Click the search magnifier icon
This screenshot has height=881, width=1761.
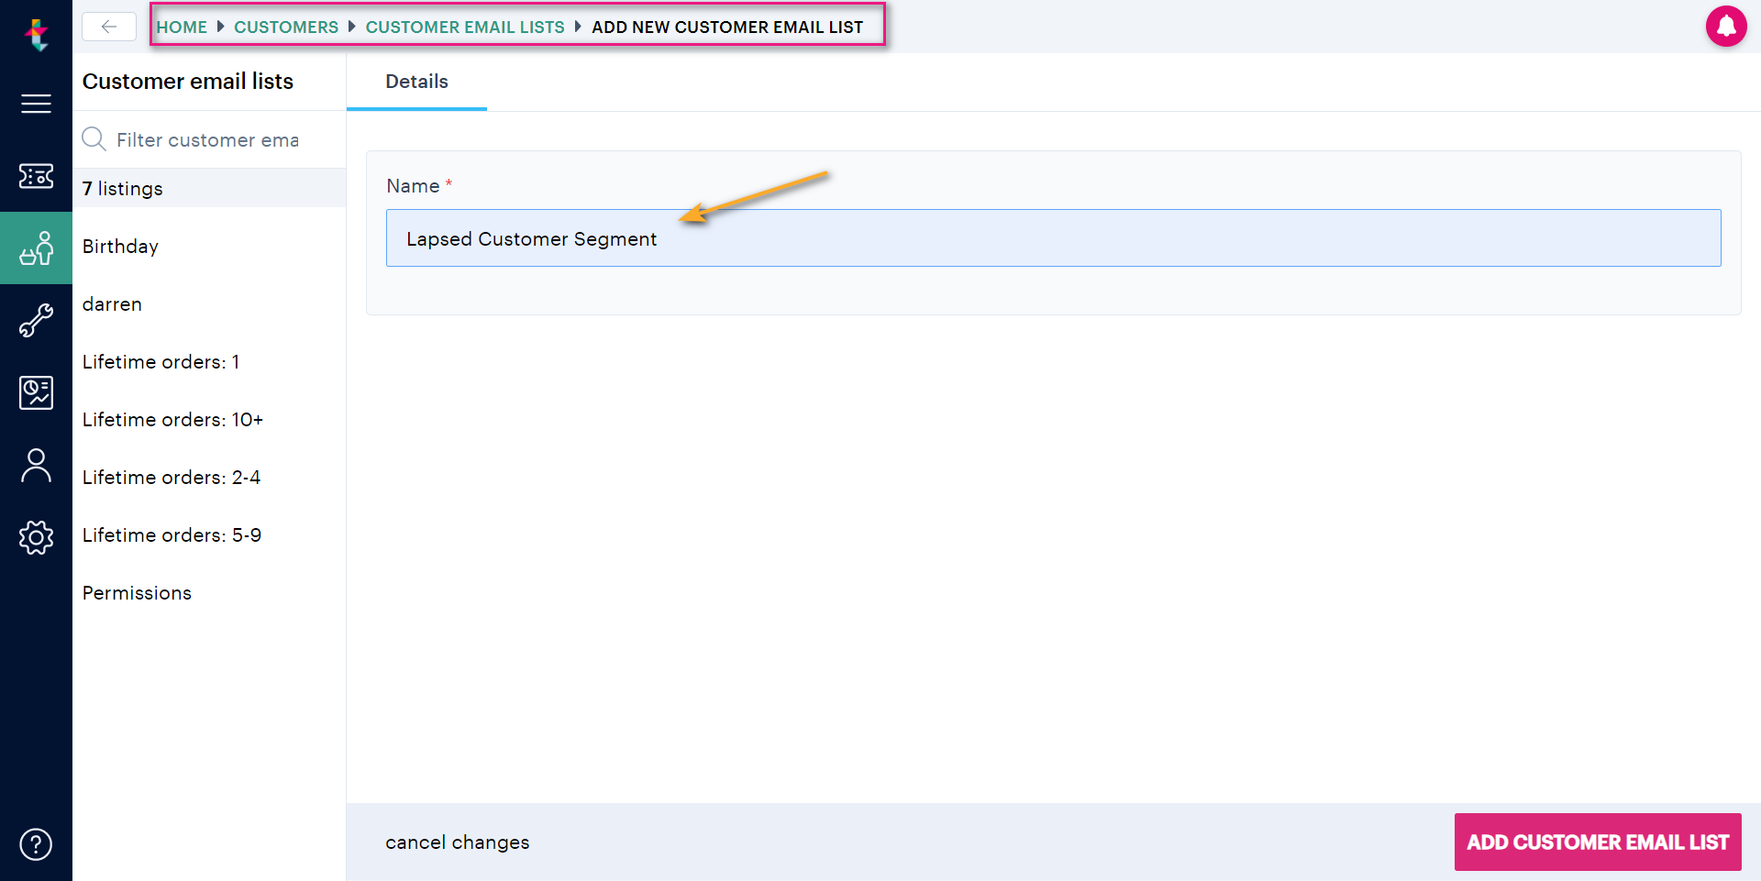[94, 139]
